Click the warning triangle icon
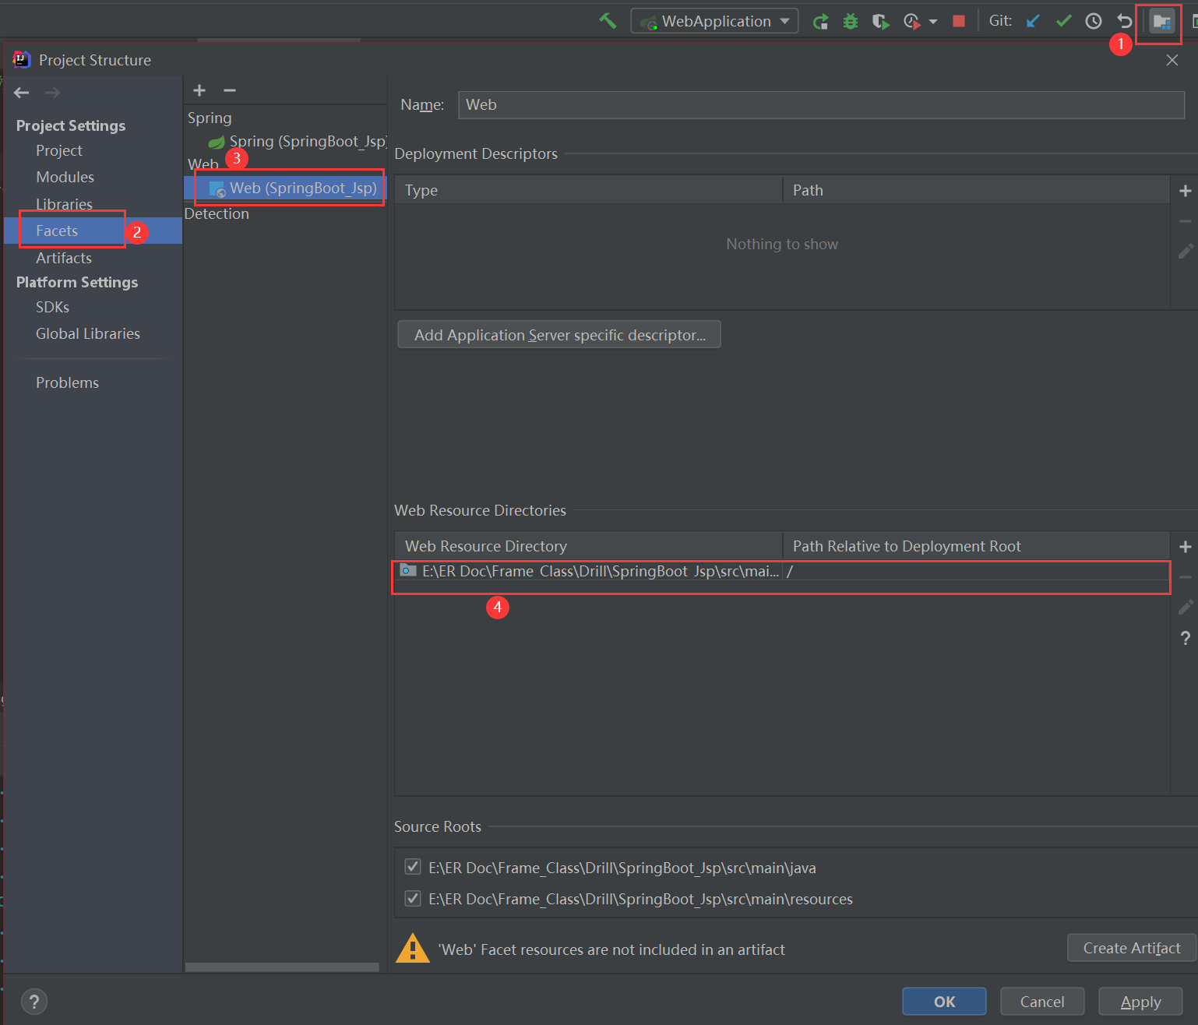The height and width of the screenshot is (1025, 1198). click(413, 948)
